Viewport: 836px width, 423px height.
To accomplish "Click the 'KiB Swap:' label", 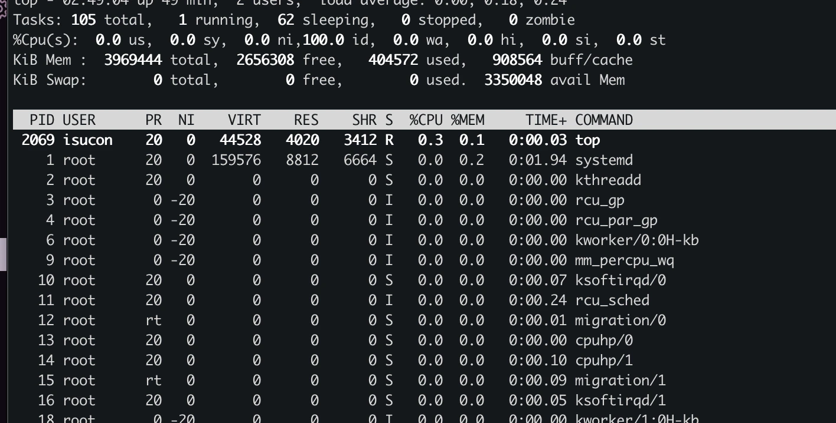I will (50, 80).
